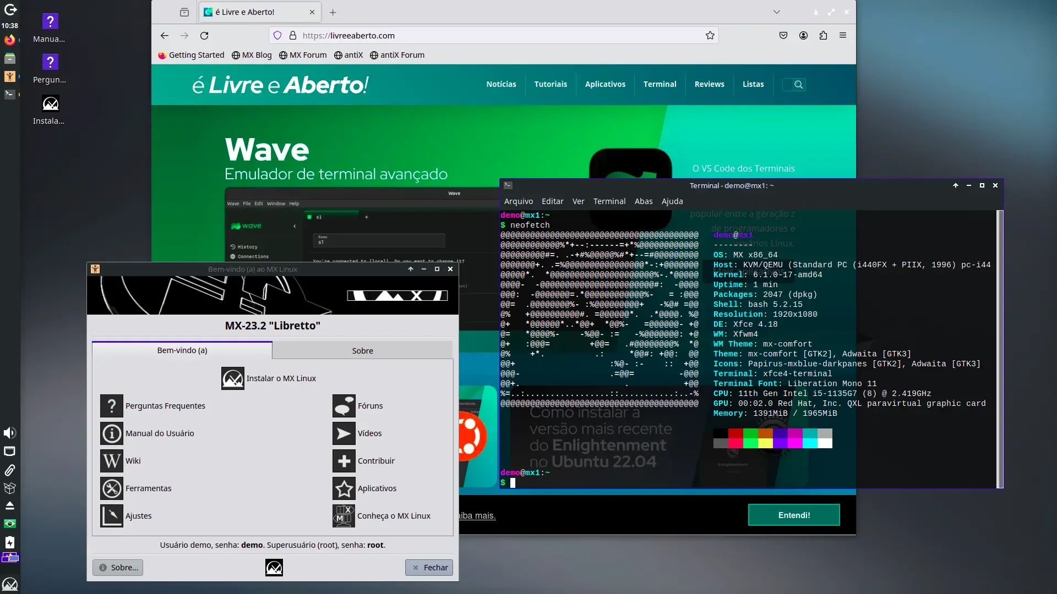Open MX Blog bookmark

pos(252,55)
